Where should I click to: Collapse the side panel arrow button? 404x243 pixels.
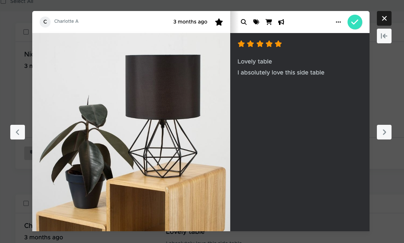pos(384,36)
